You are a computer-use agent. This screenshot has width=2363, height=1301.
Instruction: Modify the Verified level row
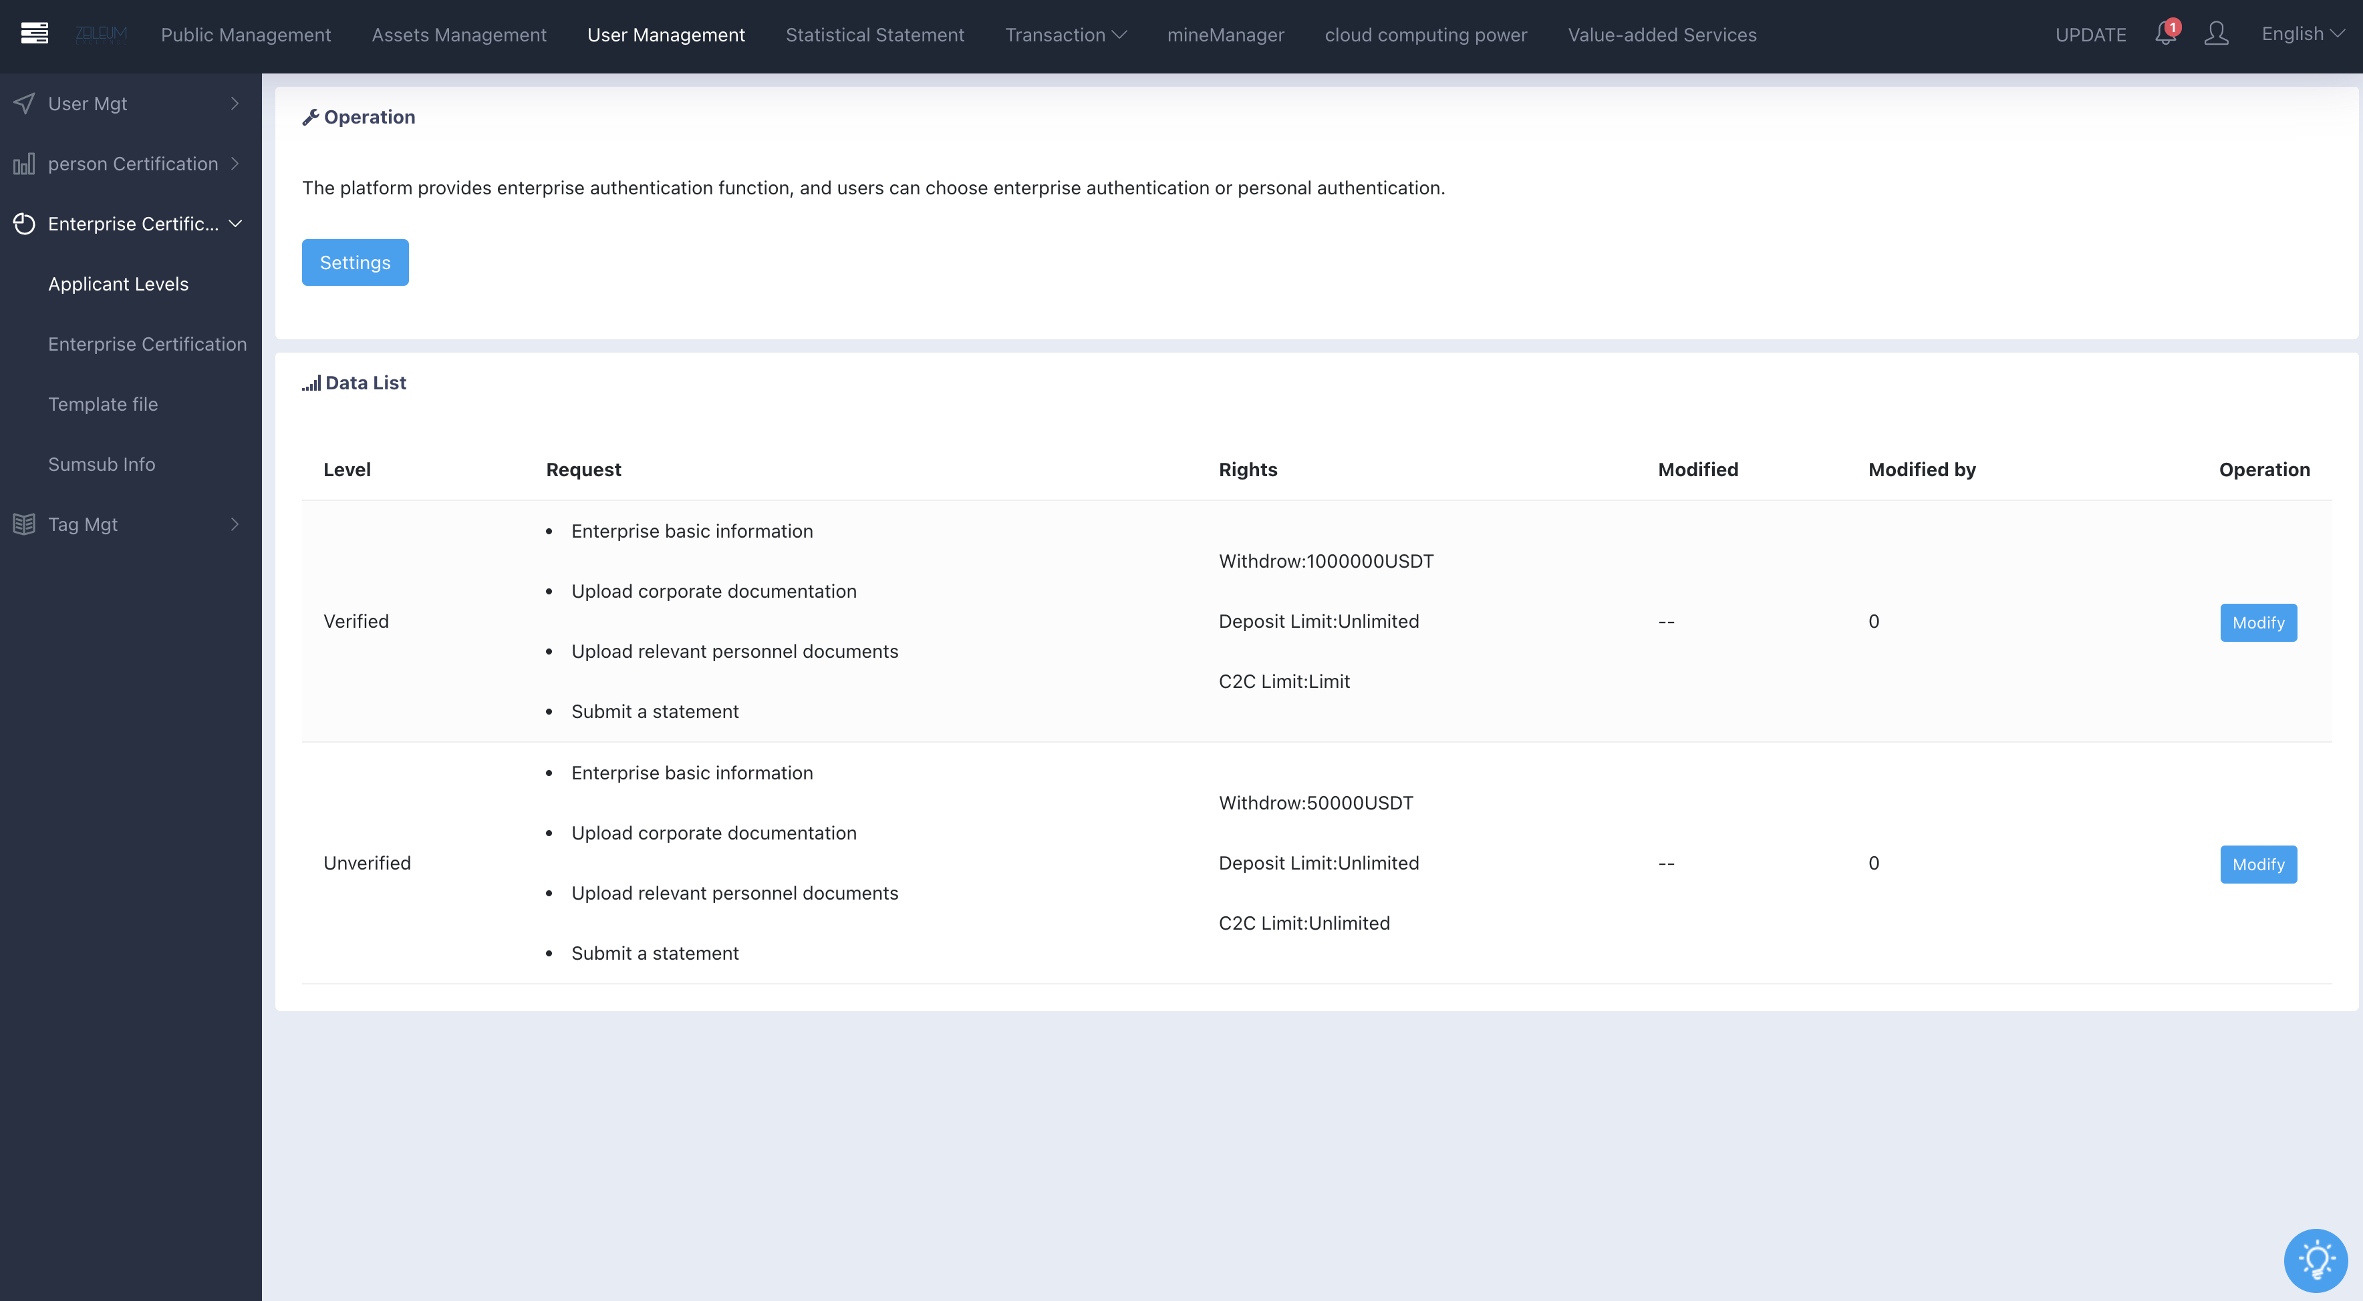click(x=2257, y=622)
